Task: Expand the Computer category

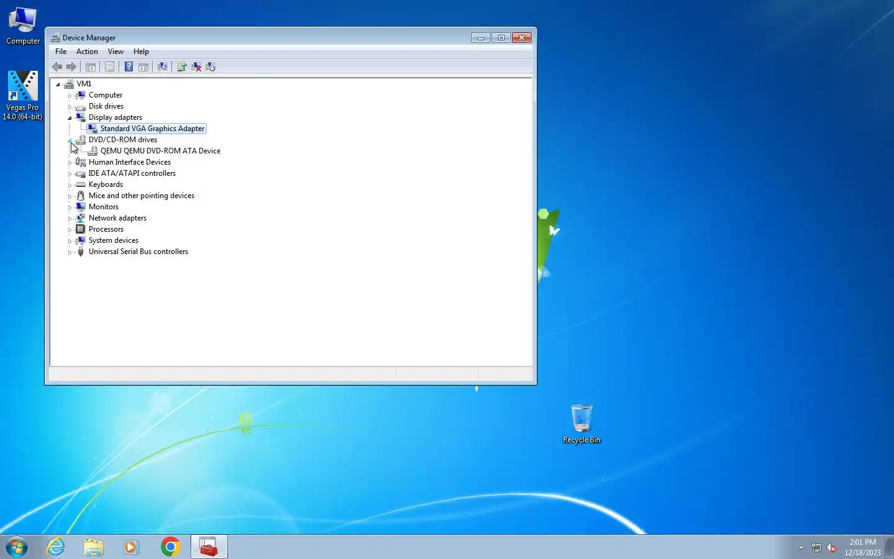Action: [70, 96]
